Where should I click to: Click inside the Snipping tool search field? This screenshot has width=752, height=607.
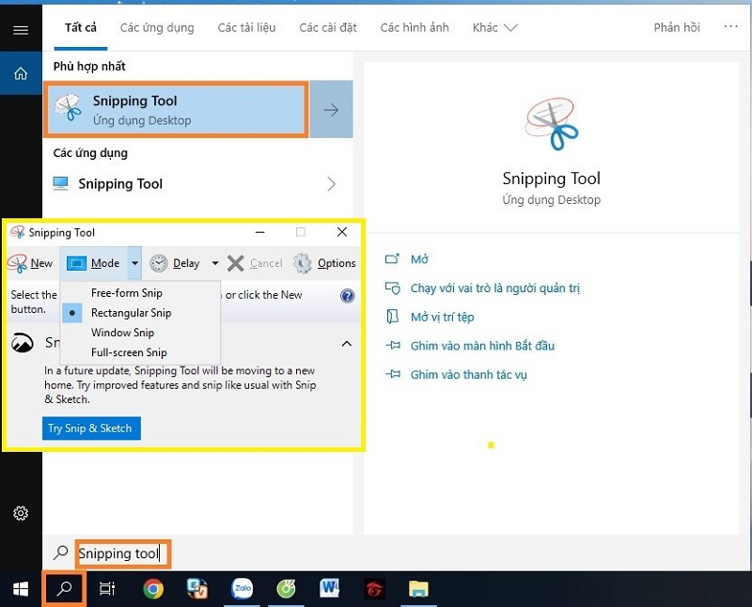(x=122, y=553)
